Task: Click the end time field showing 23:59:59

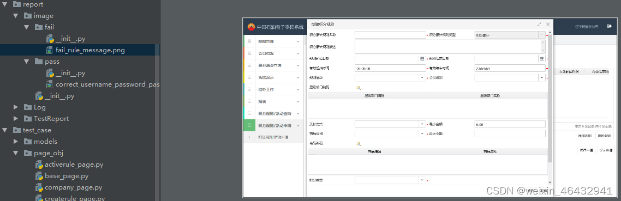Action: click(510, 68)
